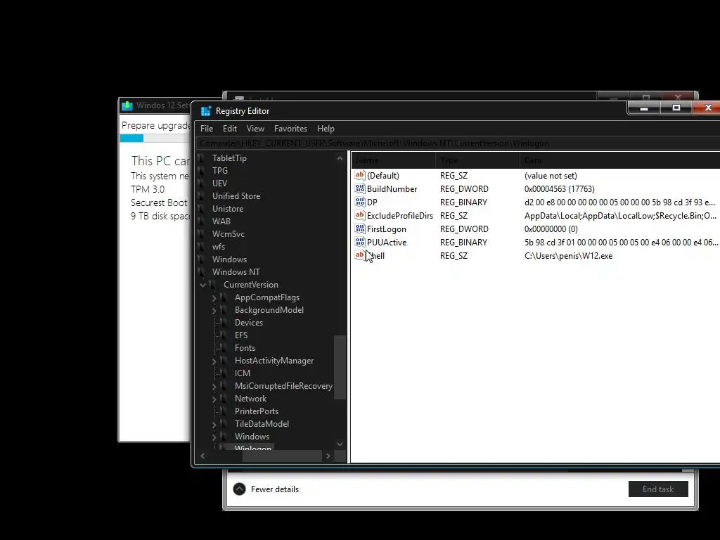Expand the MsiCorruptedFileRecovery key
The height and width of the screenshot is (540, 720).
pos(214,386)
